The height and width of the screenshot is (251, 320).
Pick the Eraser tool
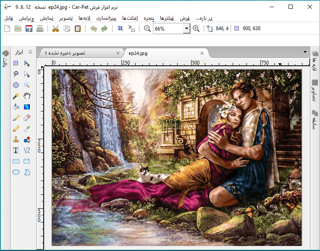click(x=27, y=118)
